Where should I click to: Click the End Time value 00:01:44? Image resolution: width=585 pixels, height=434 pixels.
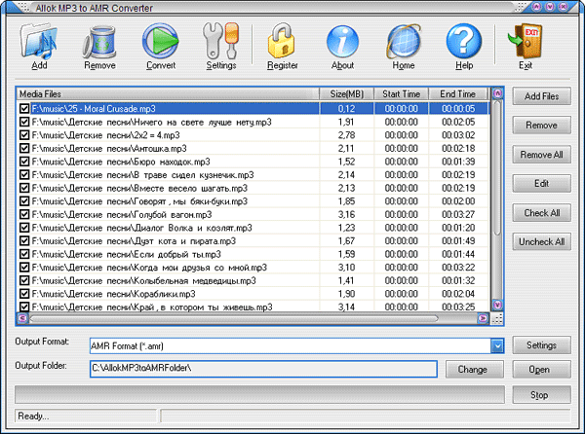coord(458,254)
